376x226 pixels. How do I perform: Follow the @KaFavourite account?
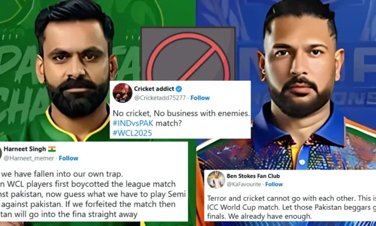(274, 184)
